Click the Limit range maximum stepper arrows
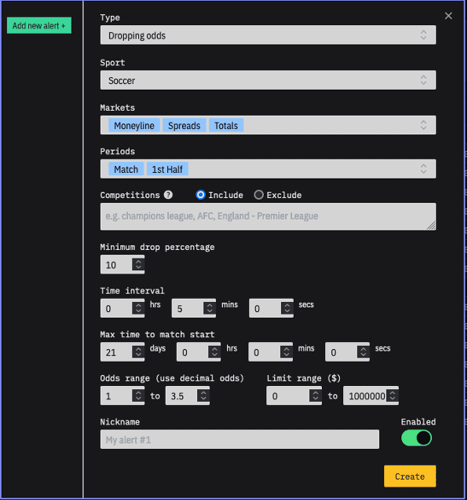468x500 pixels. tap(393, 395)
